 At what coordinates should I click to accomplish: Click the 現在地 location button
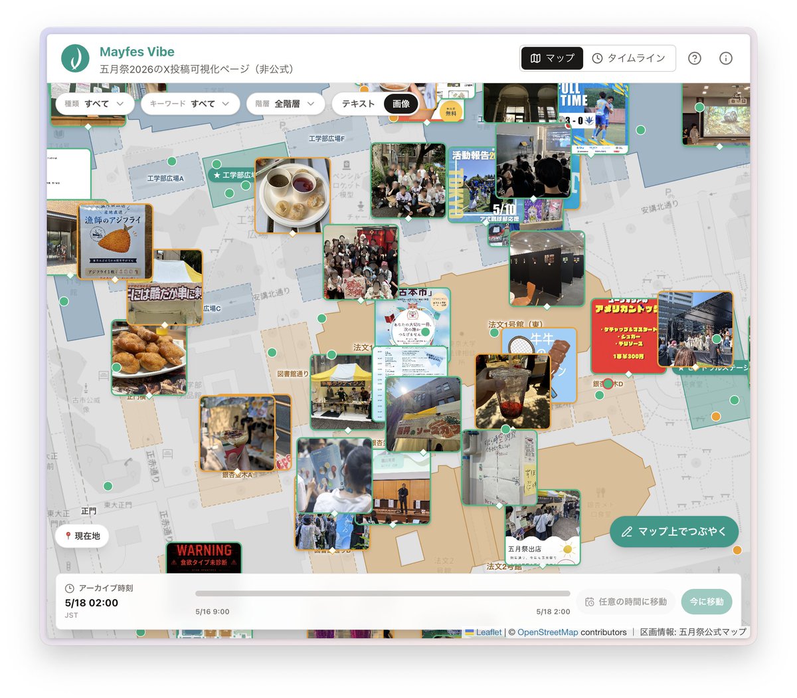coord(82,536)
